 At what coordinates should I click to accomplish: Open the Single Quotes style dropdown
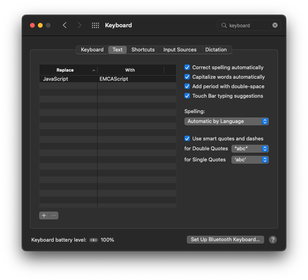tap(250, 160)
